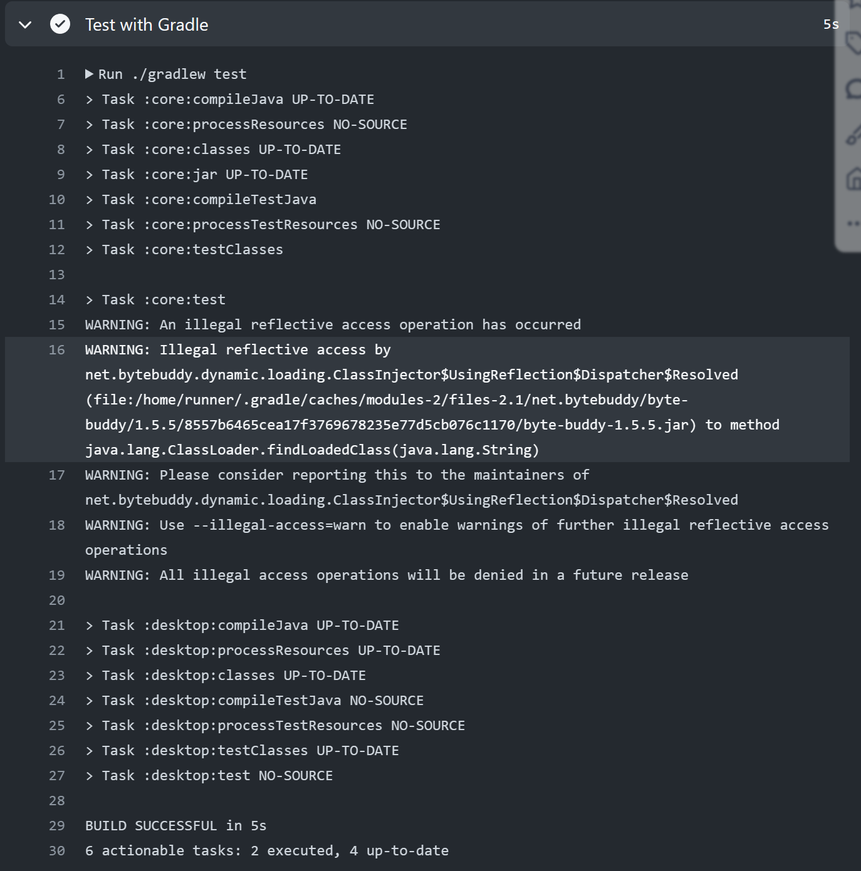Screen dimensions: 861x871
Task: Click the home icon in side panel
Action: tap(853, 179)
